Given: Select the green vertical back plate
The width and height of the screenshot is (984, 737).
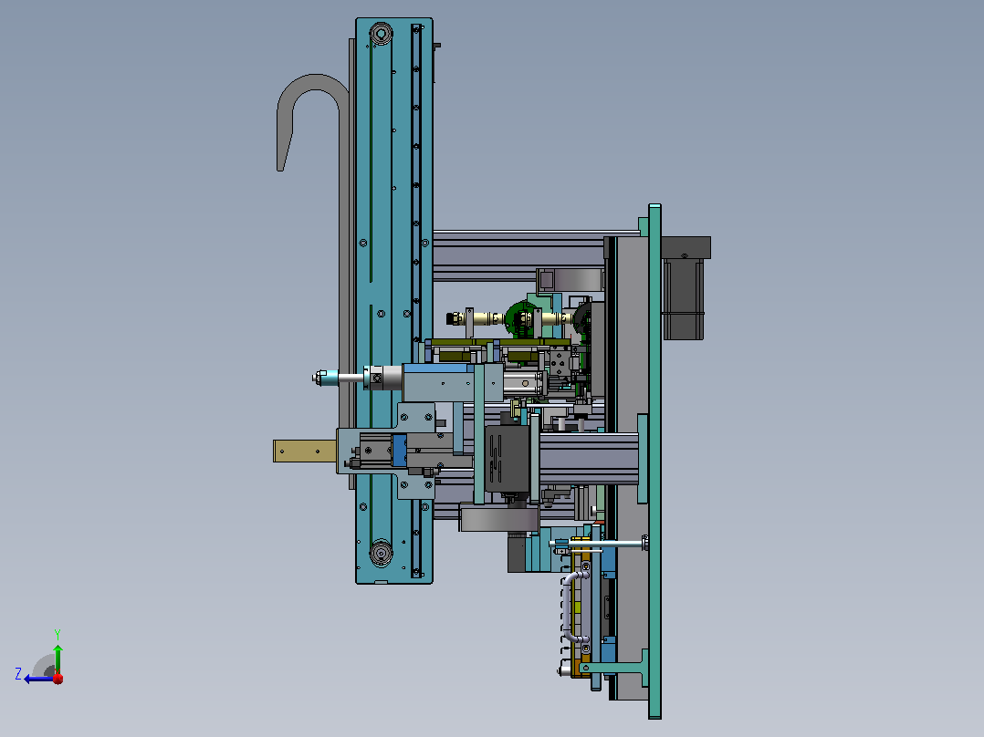Looking at the screenshot, I should click(654, 461).
